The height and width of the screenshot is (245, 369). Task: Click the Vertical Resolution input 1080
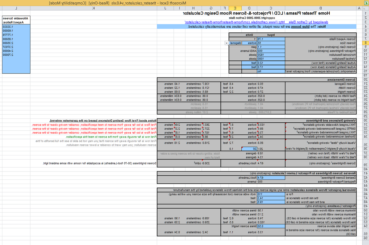271,59
